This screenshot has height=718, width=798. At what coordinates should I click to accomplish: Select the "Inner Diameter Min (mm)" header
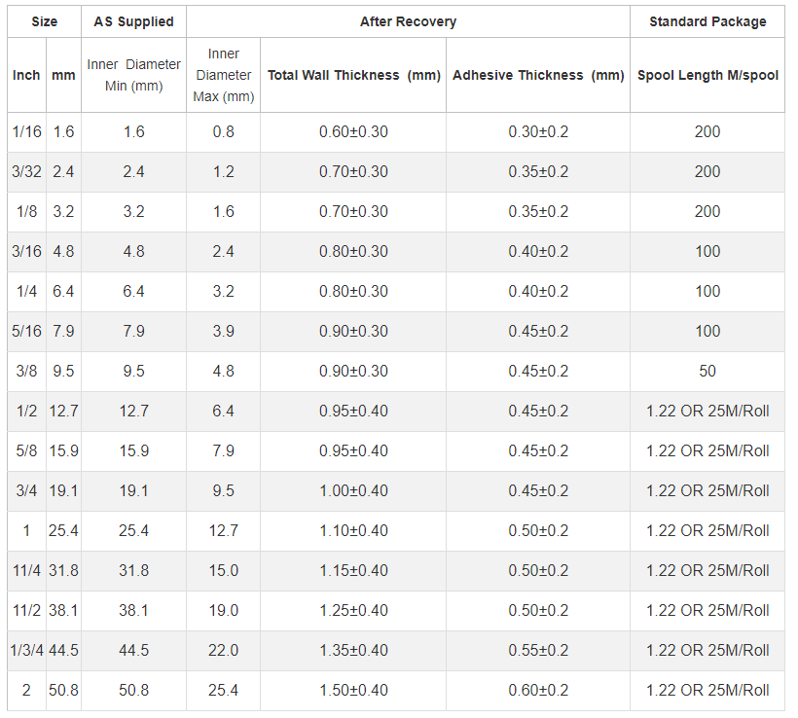[x=133, y=75]
